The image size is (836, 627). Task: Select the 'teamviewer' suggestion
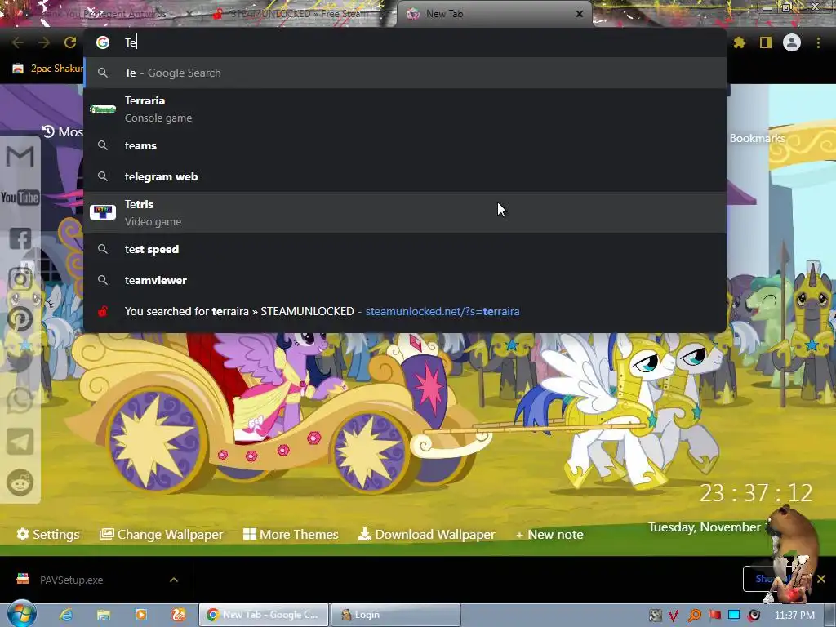tap(405, 280)
